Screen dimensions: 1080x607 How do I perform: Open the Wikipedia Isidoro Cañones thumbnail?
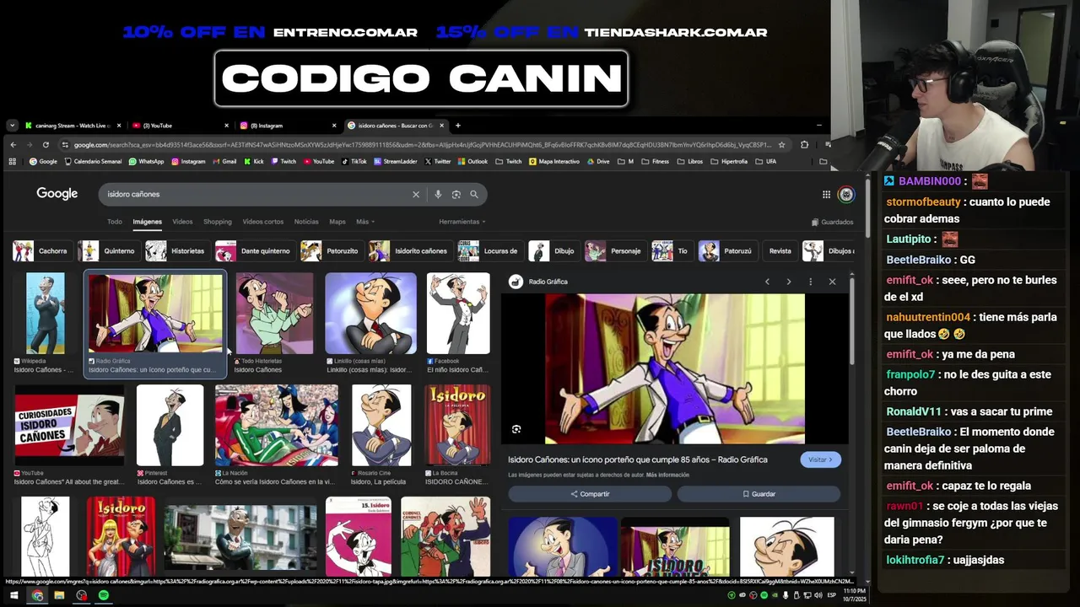tap(45, 314)
